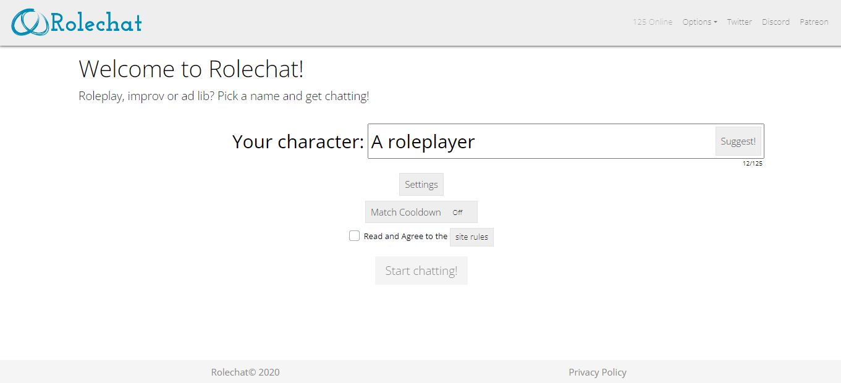Screen dimensions: 841x383
Task: Click the 125 Online counter
Action: pos(652,22)
